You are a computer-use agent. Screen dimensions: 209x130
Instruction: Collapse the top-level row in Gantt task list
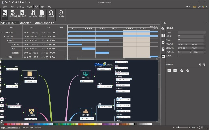tap(2, 33)
